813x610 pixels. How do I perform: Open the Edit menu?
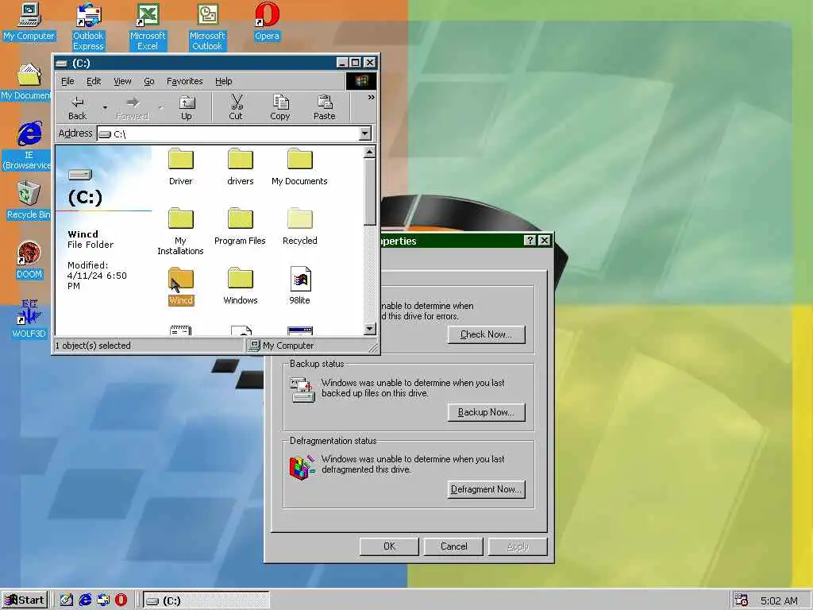[x=94, y=82]
